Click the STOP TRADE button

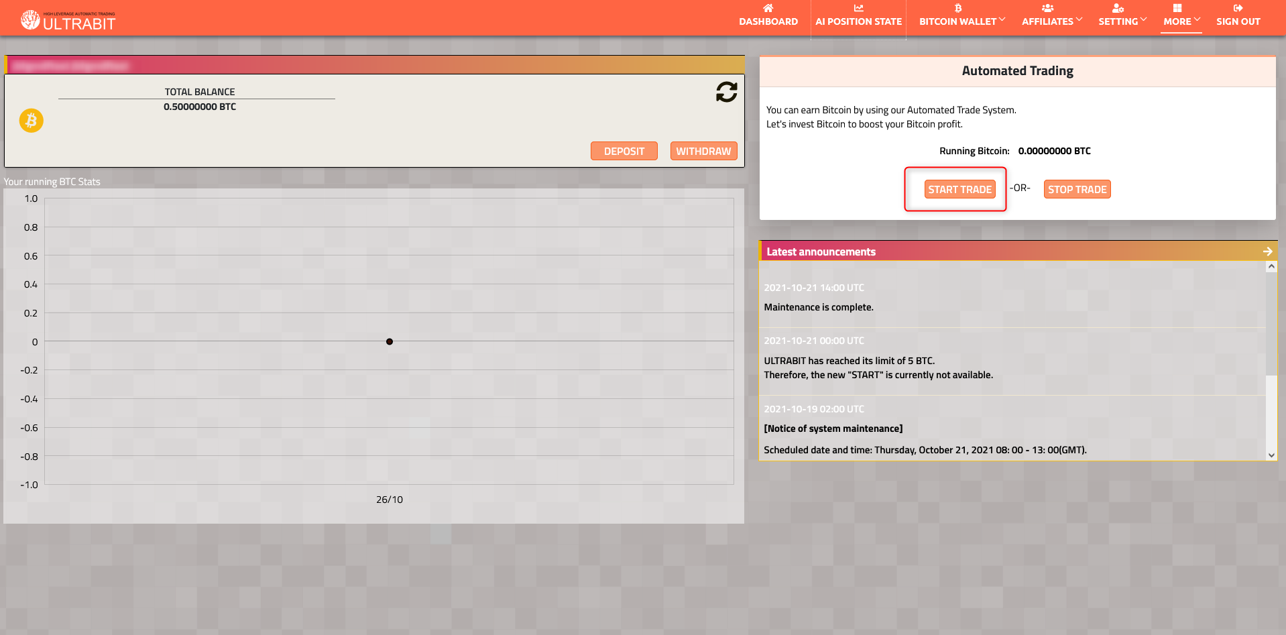click(x=1077, y=189)
